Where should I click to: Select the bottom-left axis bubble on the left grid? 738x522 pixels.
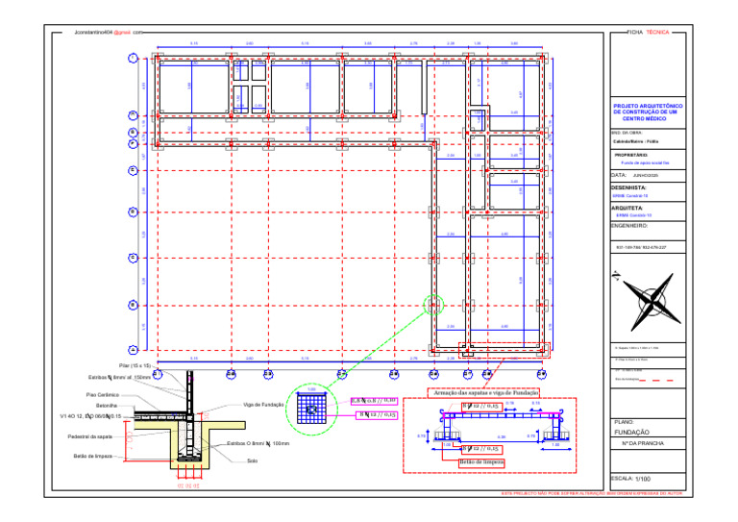[134, 350]
